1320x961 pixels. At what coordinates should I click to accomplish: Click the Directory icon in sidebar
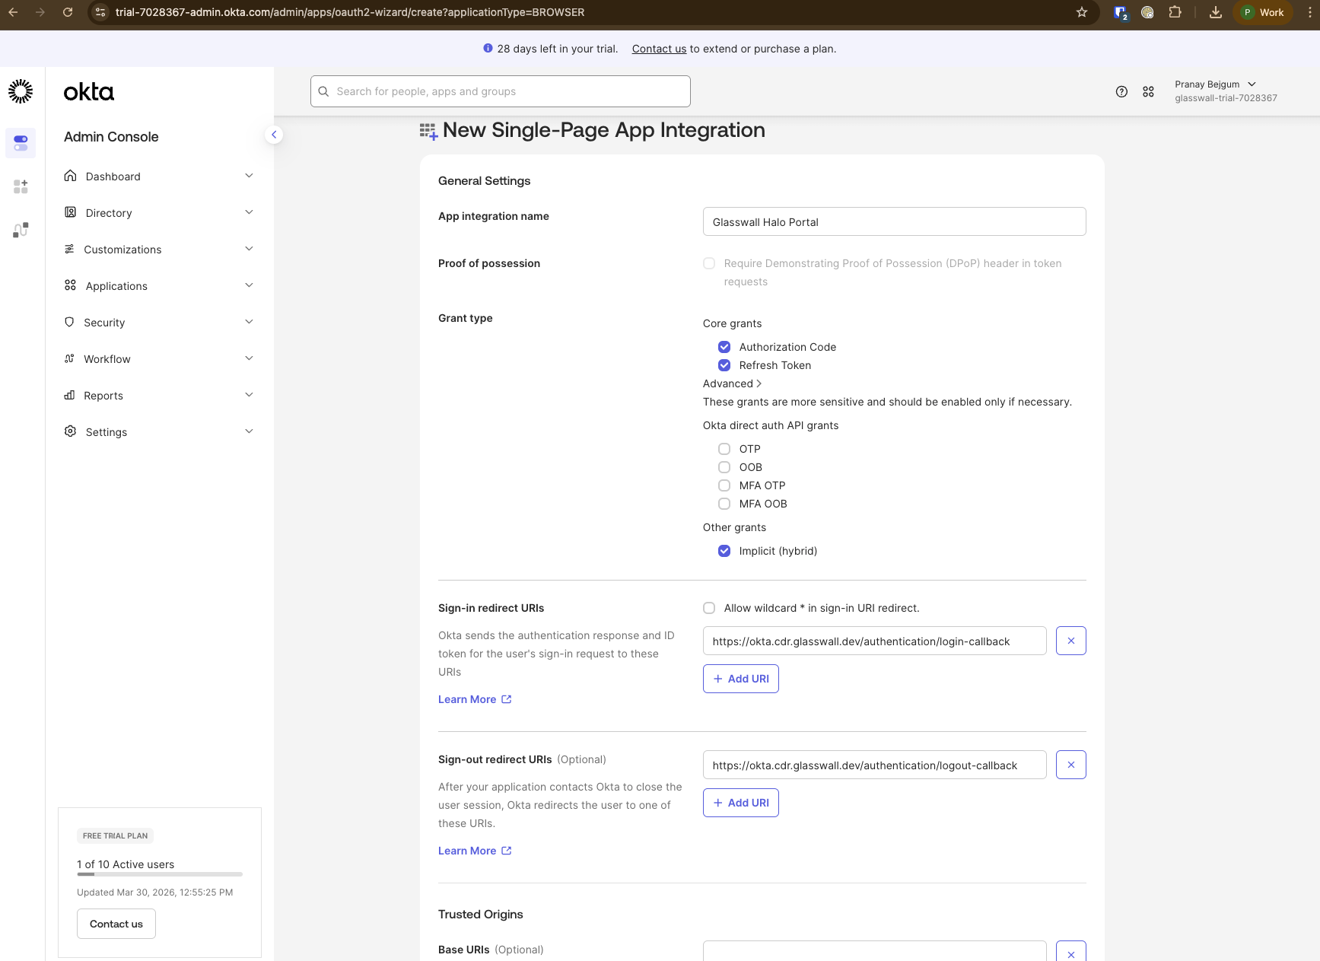[x=70, y=212]
